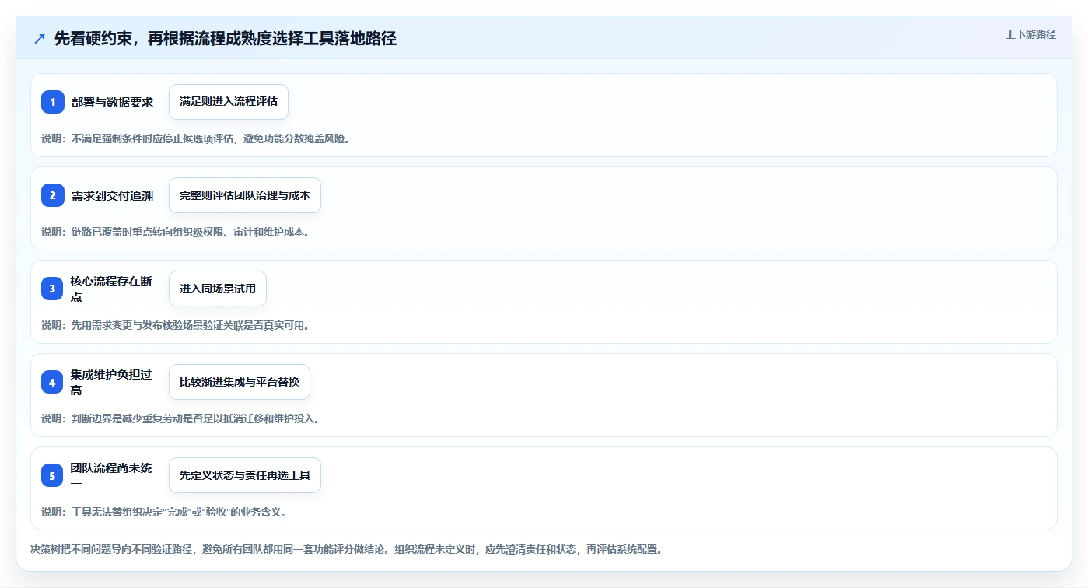Click the step 5 number badge
The width and height of the screenshot is (1088, 588).
(53, 475)
